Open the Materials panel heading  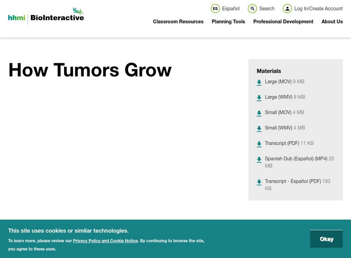click(x=268, y=71)
